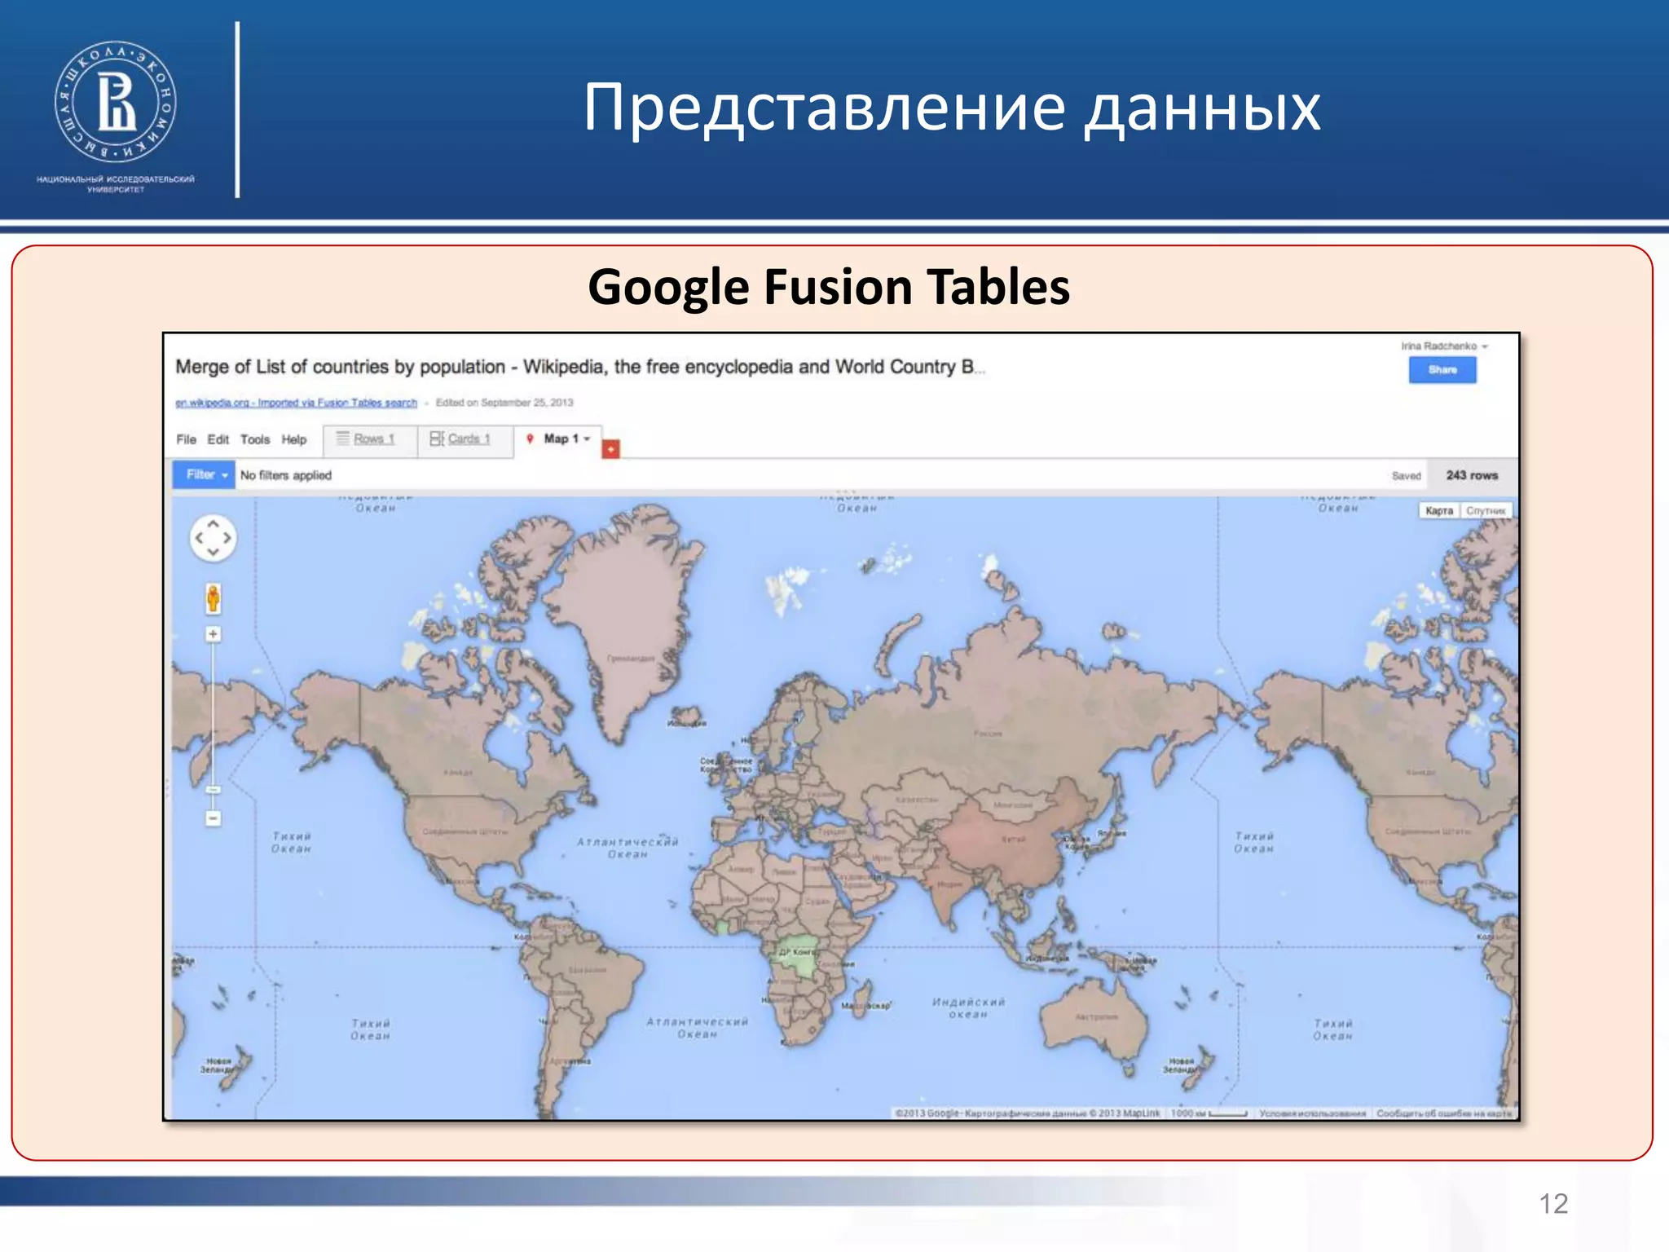Click the map pan control compass
The height and width of the screenshot is (1252, 1669).
tap(213, 538)
